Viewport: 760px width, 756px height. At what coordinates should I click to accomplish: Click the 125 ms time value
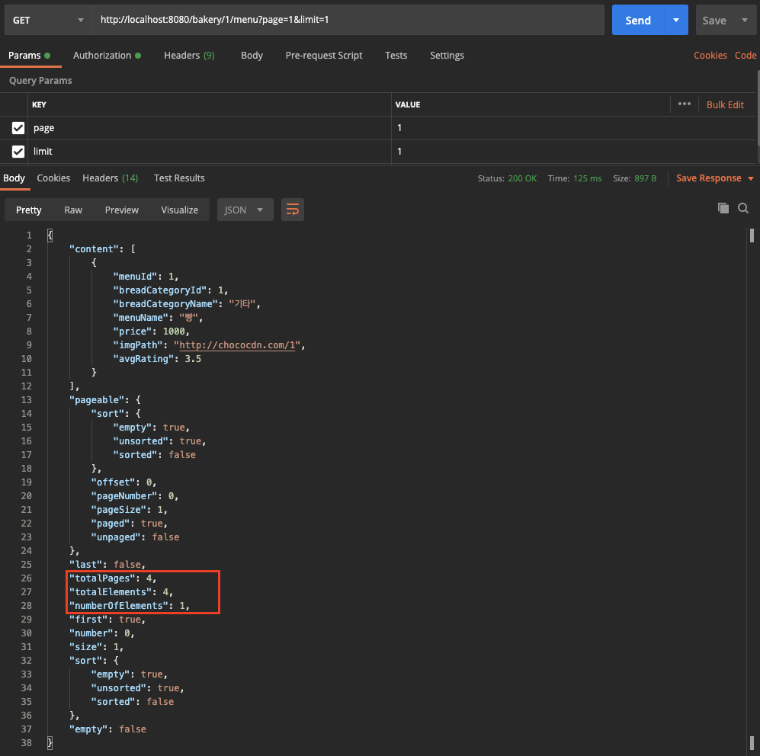pos(588,178)
